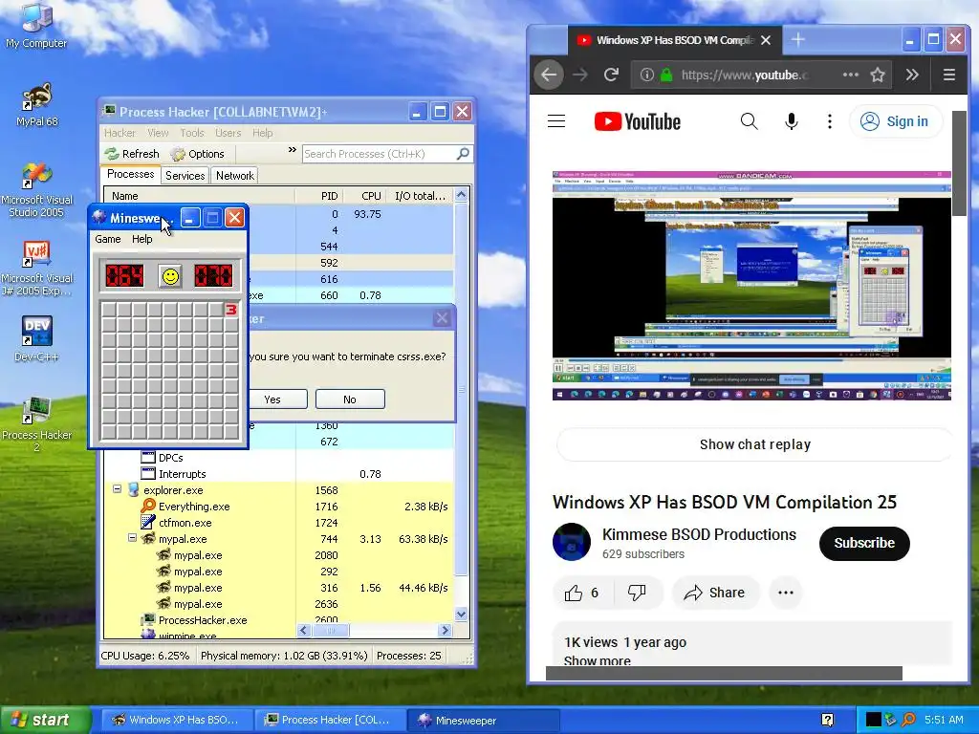Switch to the Services tab

click(x=185, y=176)
